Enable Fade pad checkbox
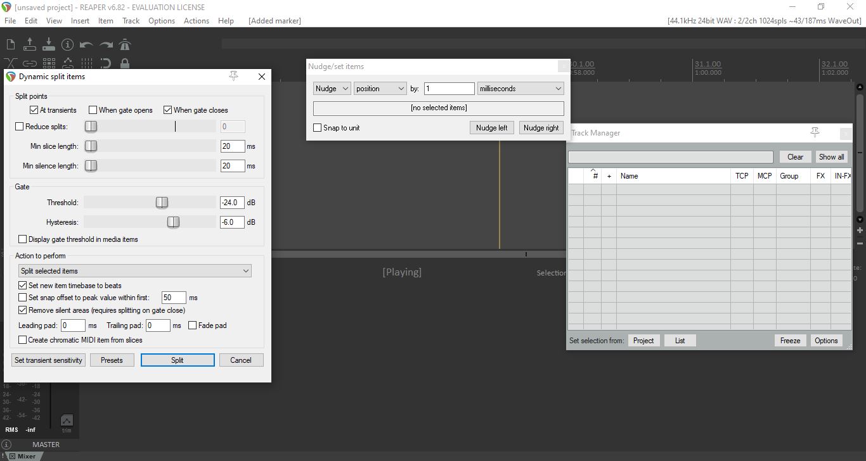The image size is (866, 461). click(193, 325)
